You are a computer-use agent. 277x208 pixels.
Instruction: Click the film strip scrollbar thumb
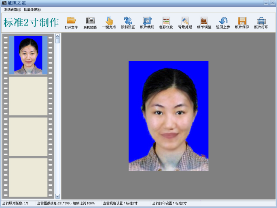pos(57,41)
